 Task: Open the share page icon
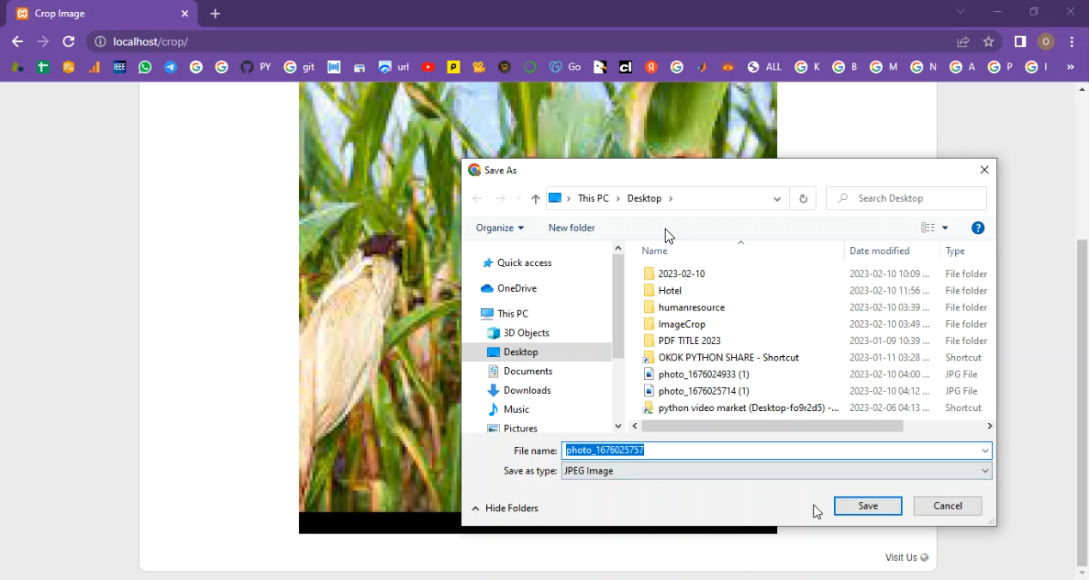(963, 41)
